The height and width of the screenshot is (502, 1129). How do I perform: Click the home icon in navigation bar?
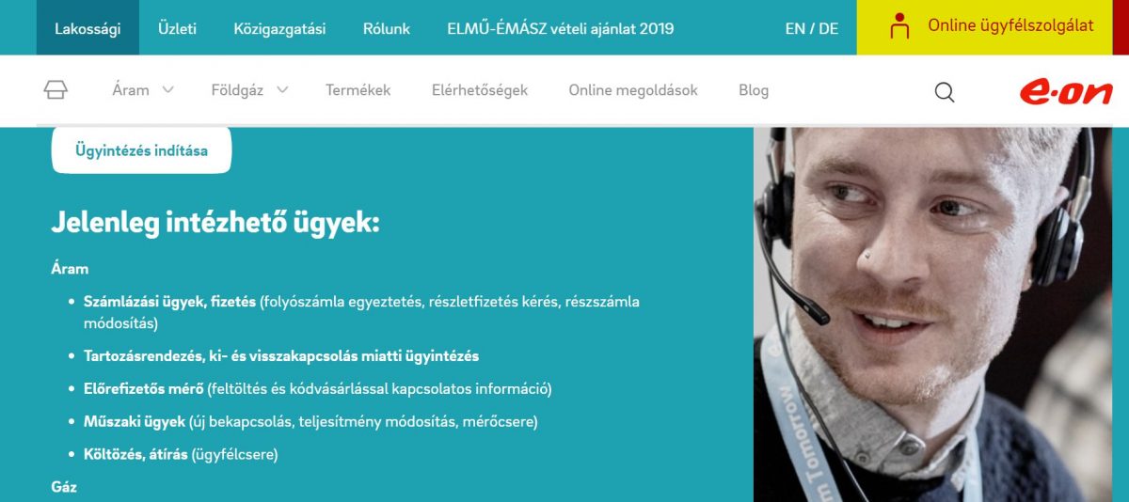56,90
